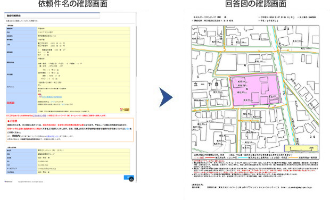This screenshot has height=200, width=330.
Task: Open the PDF icon beside answer map link
Action: [40, 96]
